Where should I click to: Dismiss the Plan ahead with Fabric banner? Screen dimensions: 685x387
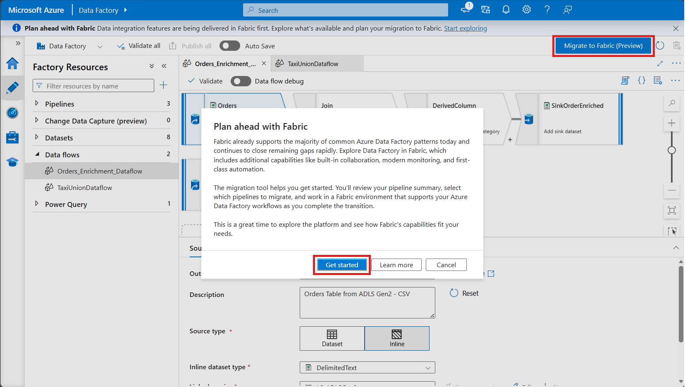(676, 28)
